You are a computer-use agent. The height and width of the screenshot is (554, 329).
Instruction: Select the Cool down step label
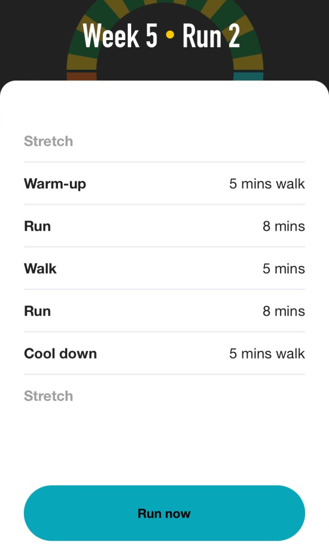60,354
